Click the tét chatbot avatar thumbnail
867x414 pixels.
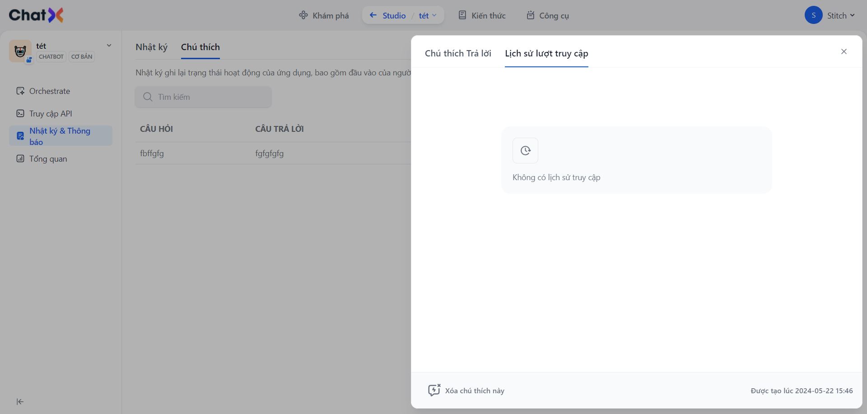point(20,51)
